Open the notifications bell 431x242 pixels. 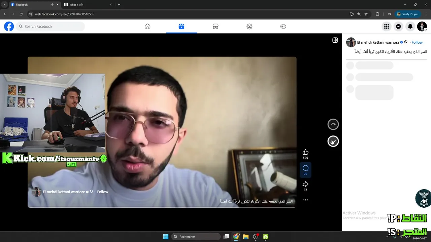(x=410, y=27)
